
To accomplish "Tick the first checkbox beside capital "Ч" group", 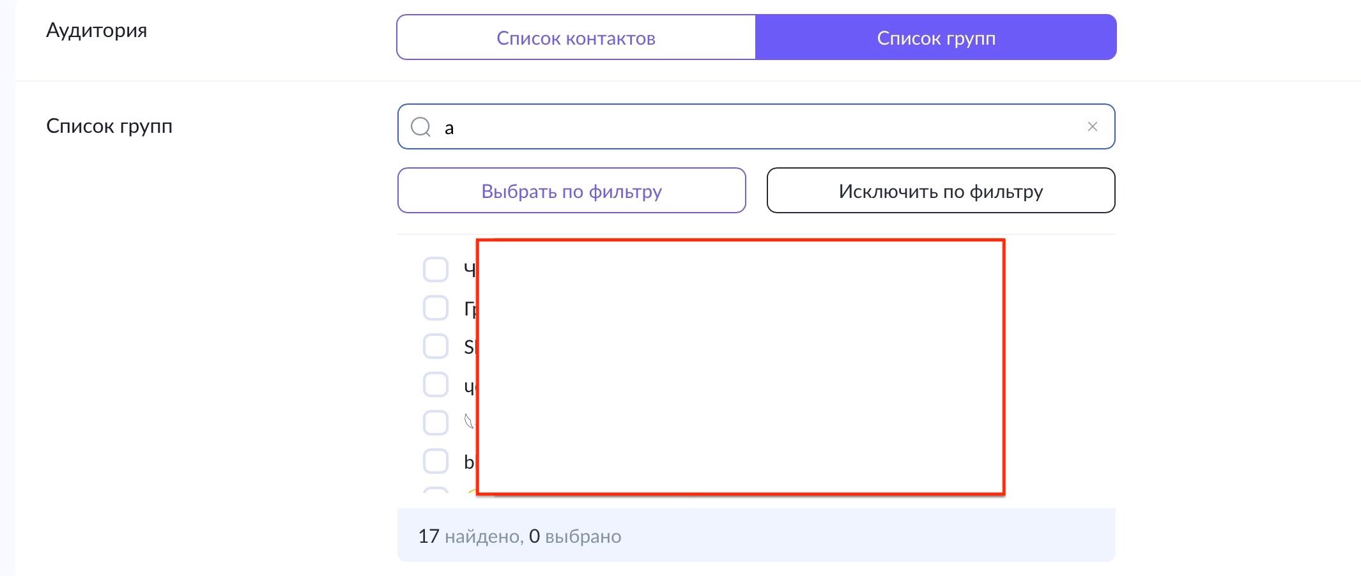I will 436,269.
